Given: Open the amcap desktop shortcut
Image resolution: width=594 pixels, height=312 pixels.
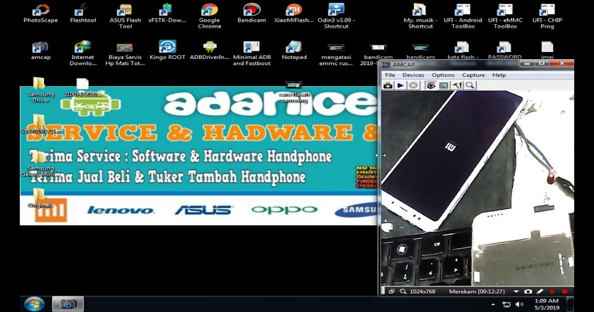Looking at the screenshot, I should (41, 50).
